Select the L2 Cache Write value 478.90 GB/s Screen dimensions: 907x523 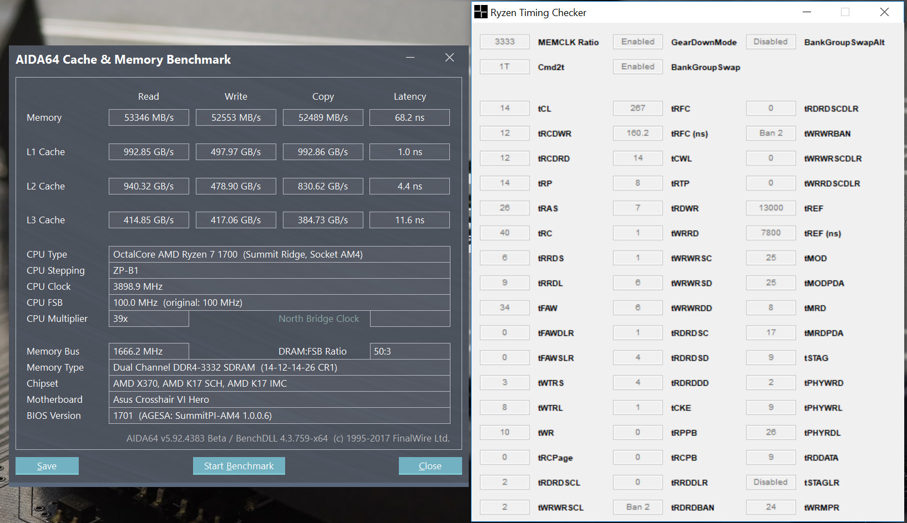point(236,186)
